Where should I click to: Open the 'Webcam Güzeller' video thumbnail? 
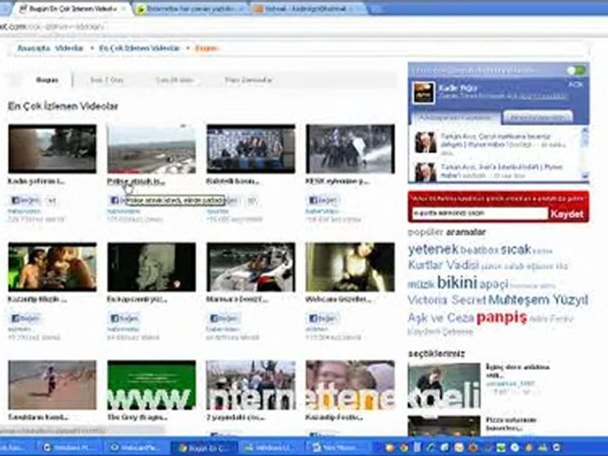click(x=350, y=267)
